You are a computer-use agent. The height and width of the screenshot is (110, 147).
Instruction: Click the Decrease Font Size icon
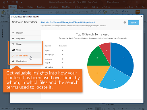61,12
